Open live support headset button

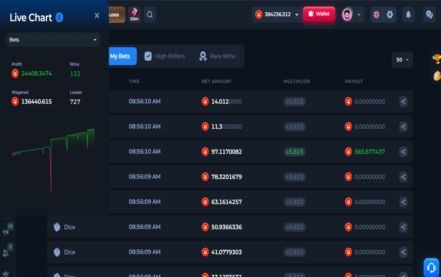click(432, 267)
